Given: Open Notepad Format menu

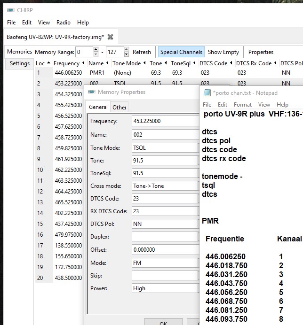Looking at the screenshot, I should (243, 104).
